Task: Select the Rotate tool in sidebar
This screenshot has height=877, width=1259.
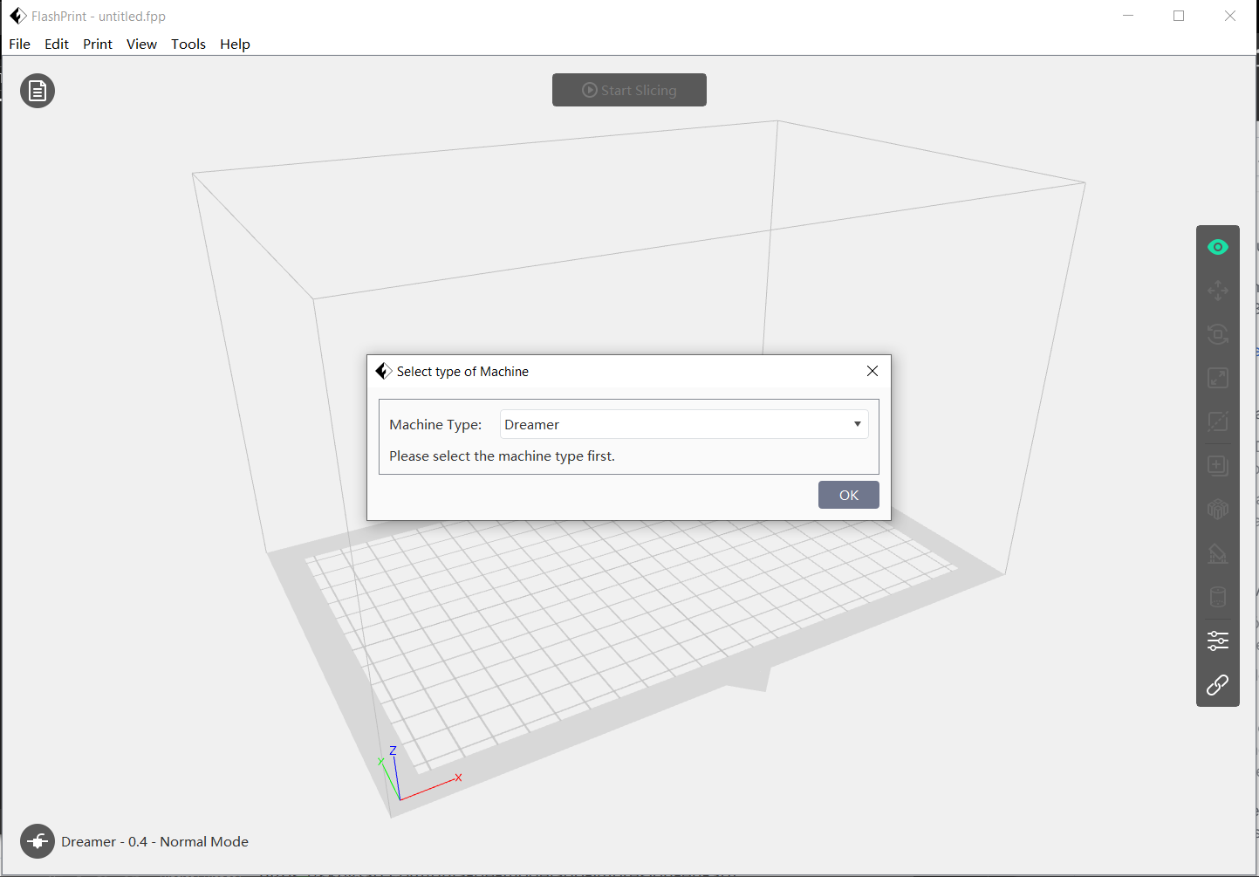Action: coord(1217,334)
